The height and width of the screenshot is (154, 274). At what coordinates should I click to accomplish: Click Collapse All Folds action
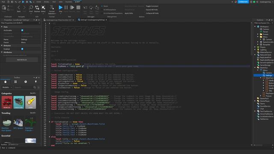point(152,13)
